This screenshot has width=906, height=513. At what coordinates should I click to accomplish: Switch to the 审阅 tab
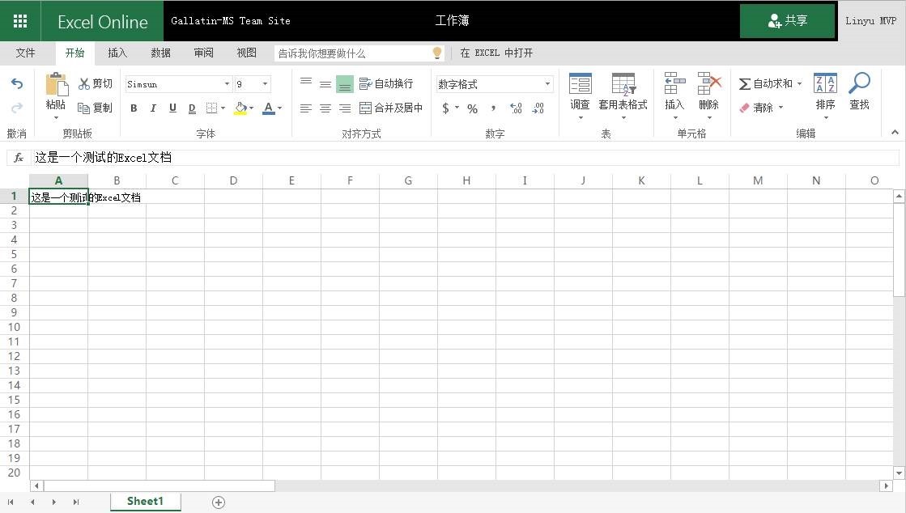point(203,53)
